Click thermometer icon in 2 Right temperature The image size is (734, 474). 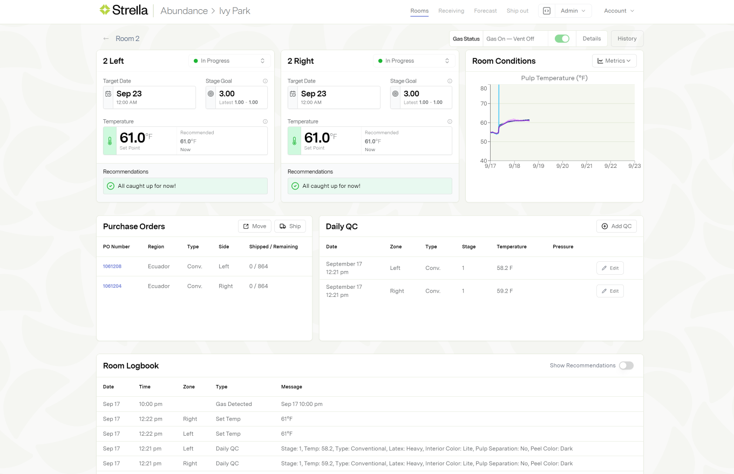click(x=294, y=141)
